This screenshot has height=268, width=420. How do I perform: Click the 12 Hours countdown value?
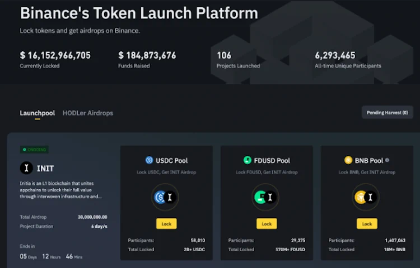[x=51, y=256]
